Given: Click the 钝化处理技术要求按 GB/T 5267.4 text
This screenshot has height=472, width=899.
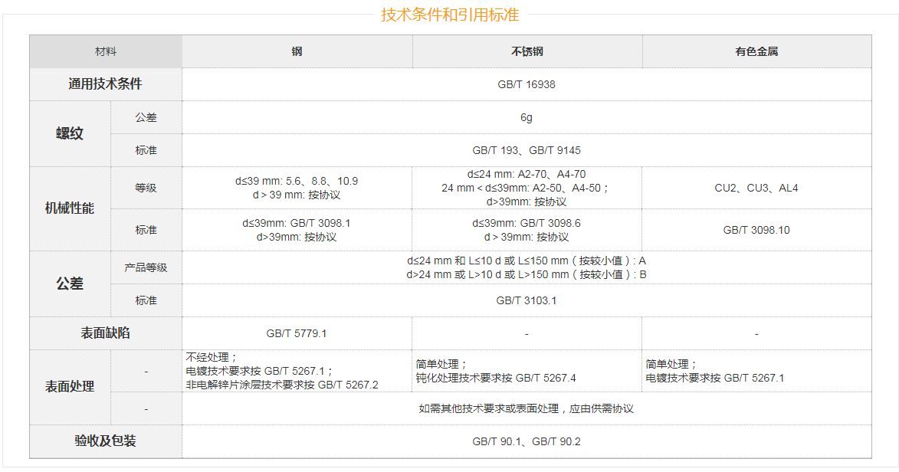Looking at the screenshot, I should 496,378.
